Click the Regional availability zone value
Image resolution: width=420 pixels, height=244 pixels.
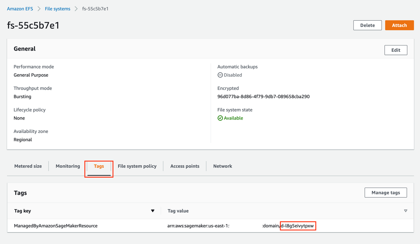pyautogui.click(x=23, y=140)
